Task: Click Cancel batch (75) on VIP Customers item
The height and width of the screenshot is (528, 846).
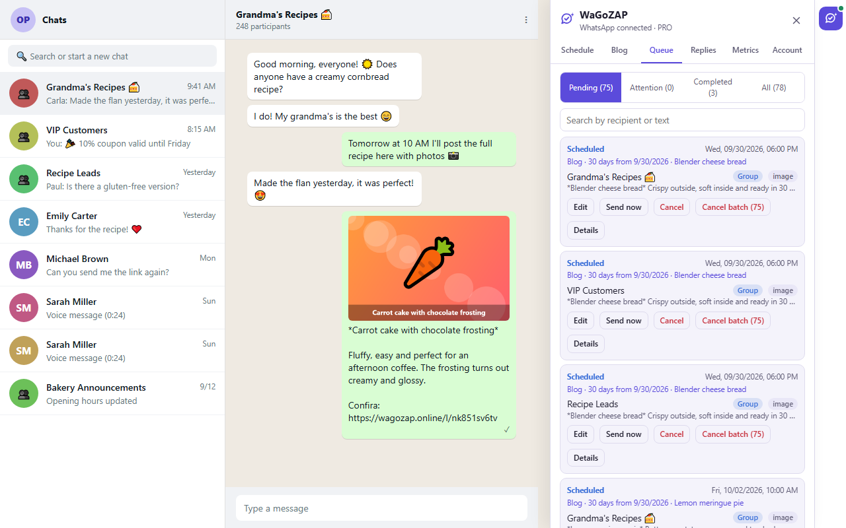Action: coord(732,321)
